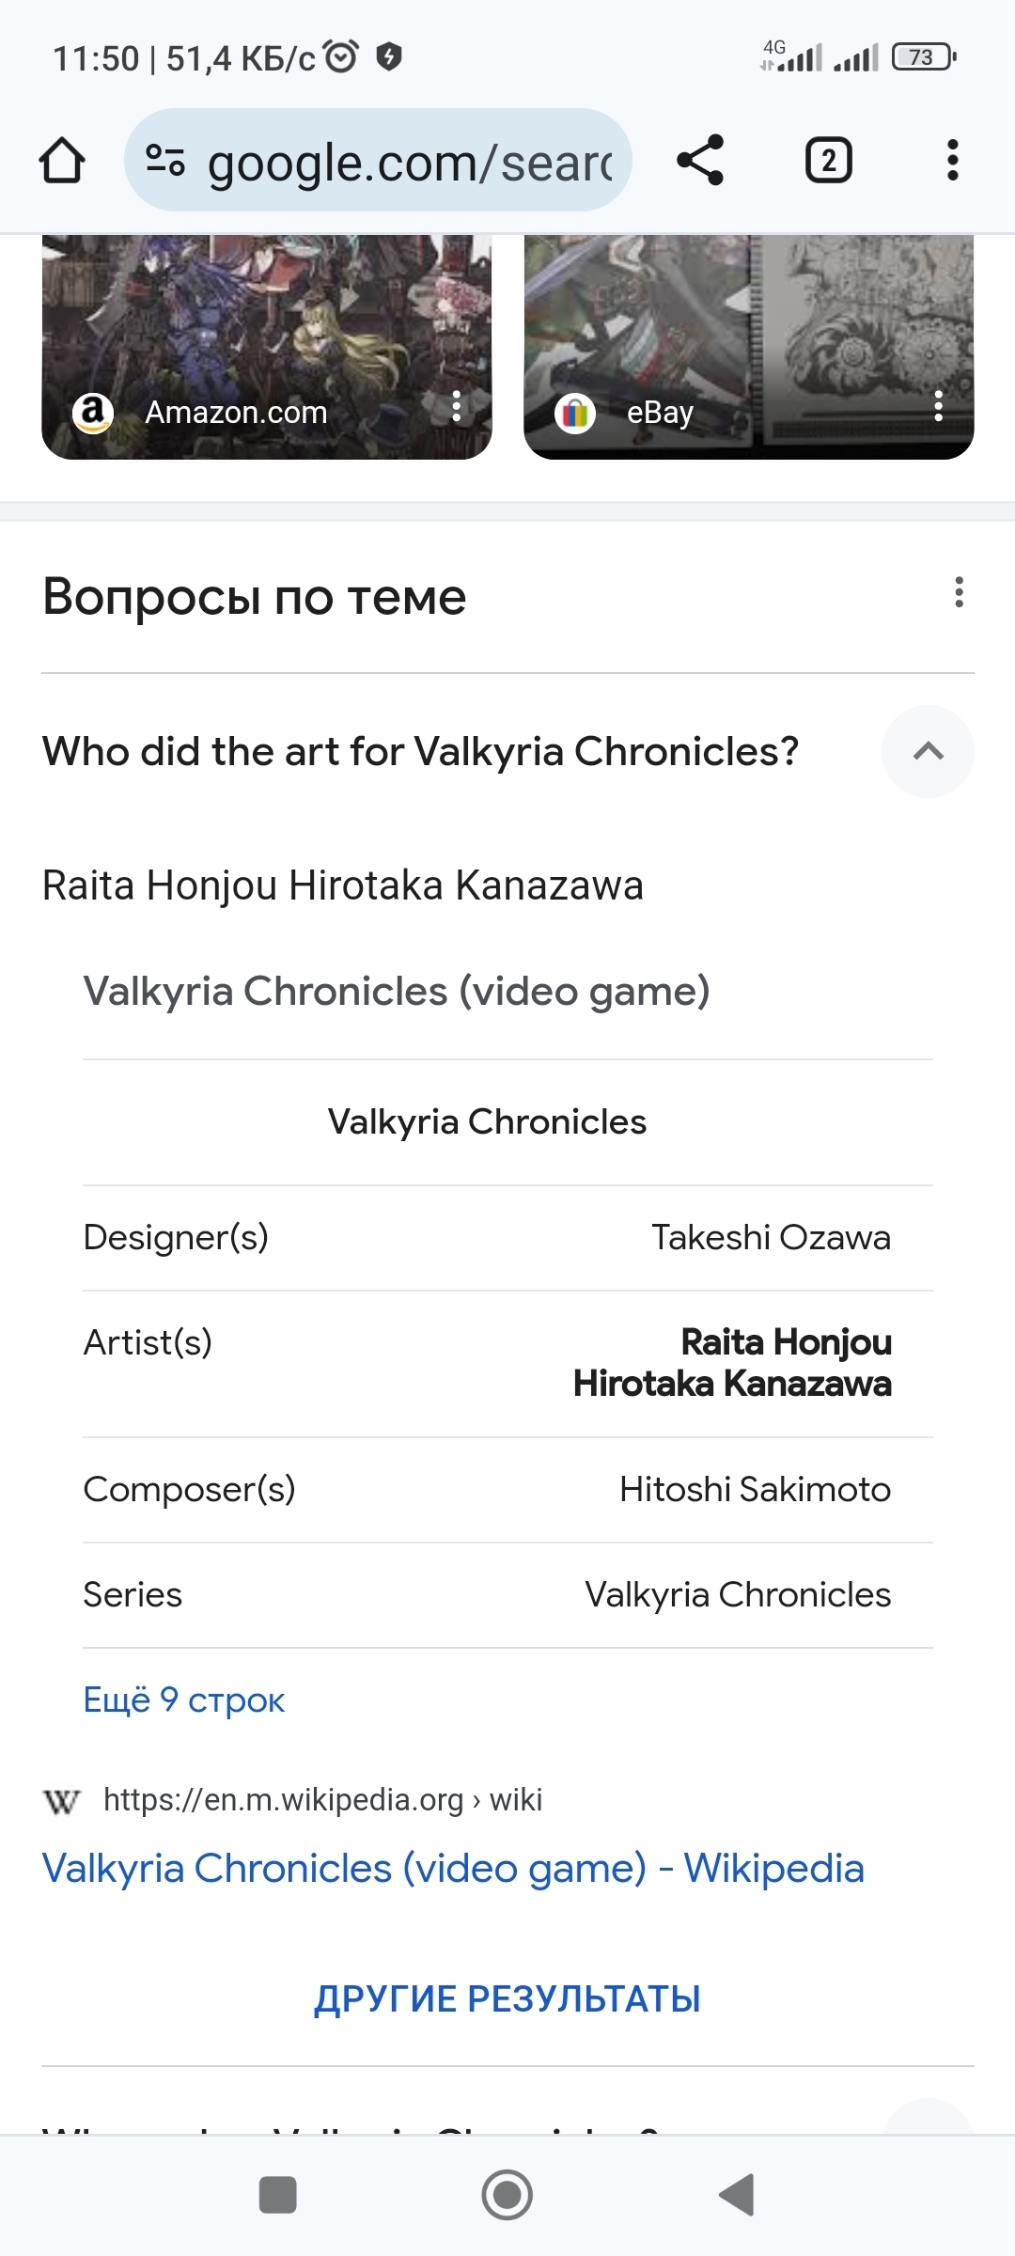Viewport: 1015px width, 2256px height.
Task: Tap «ДРУГИЕ РЕЗУЛЬТАТЫ» button
Action: pos(507,1998)
